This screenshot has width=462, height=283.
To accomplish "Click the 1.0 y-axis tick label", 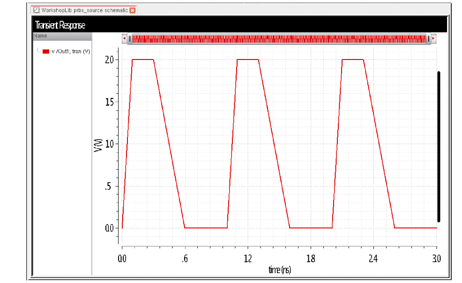I will click(x=109, y=144).
